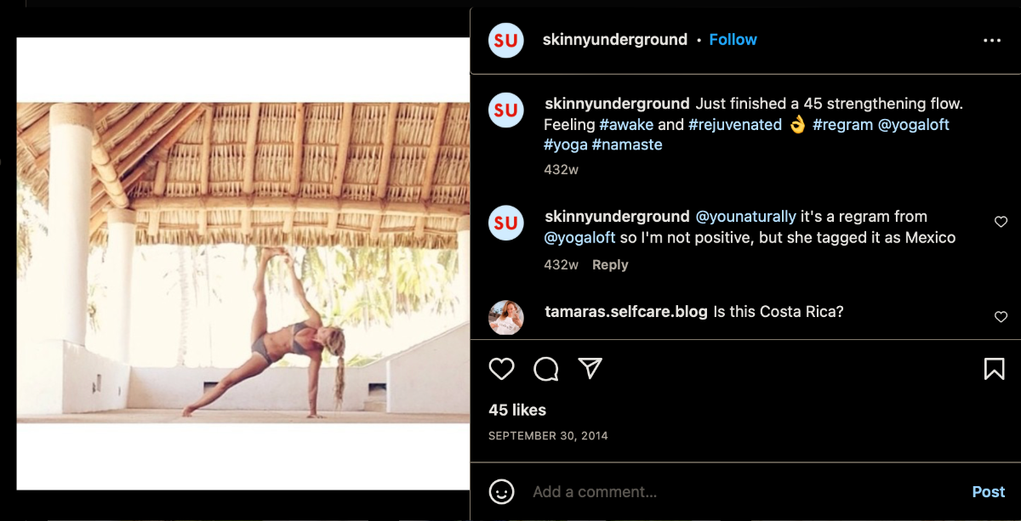Image resolution: width=1021 pixels, height=521 pixels.
Task: Reply to the skinnyunderground comment
Action: coord(610,265)
